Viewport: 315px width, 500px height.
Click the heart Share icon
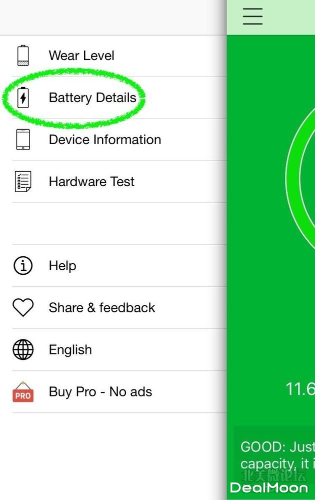[23, 307]
